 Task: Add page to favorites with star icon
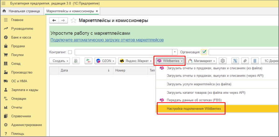click(73, 21)
